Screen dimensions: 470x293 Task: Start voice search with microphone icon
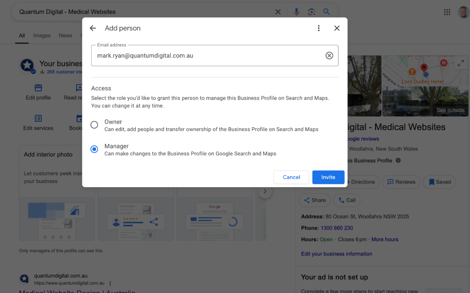(296, 12)
